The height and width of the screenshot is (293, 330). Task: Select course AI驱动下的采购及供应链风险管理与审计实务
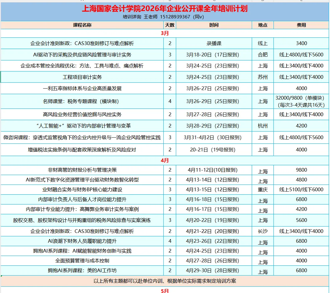click(82, 55)
